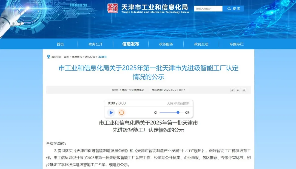The height and width of the screenshot is (169, 296).
Task: Click the 各有关单位 salutation line
Action: click(x=56, y=144)
